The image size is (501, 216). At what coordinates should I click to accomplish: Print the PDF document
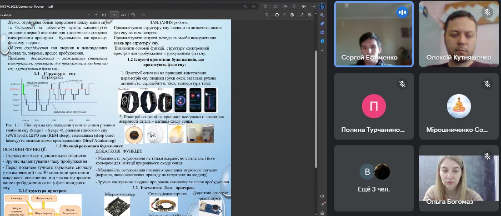[277, 15]
